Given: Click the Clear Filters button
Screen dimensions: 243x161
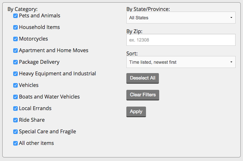Looking at the screenshot, I should tap(143, 95).
